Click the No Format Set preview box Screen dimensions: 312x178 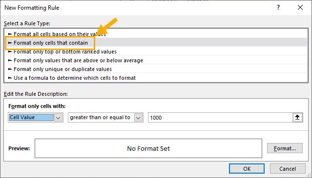(x=148, y=148)
